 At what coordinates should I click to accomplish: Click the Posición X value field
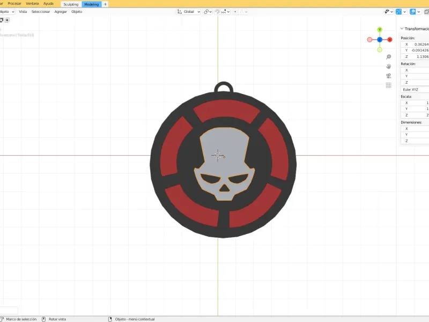(x=415, y=45)
